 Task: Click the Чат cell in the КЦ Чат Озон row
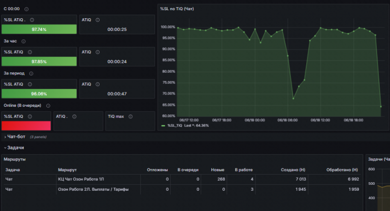tap(30, 179)
